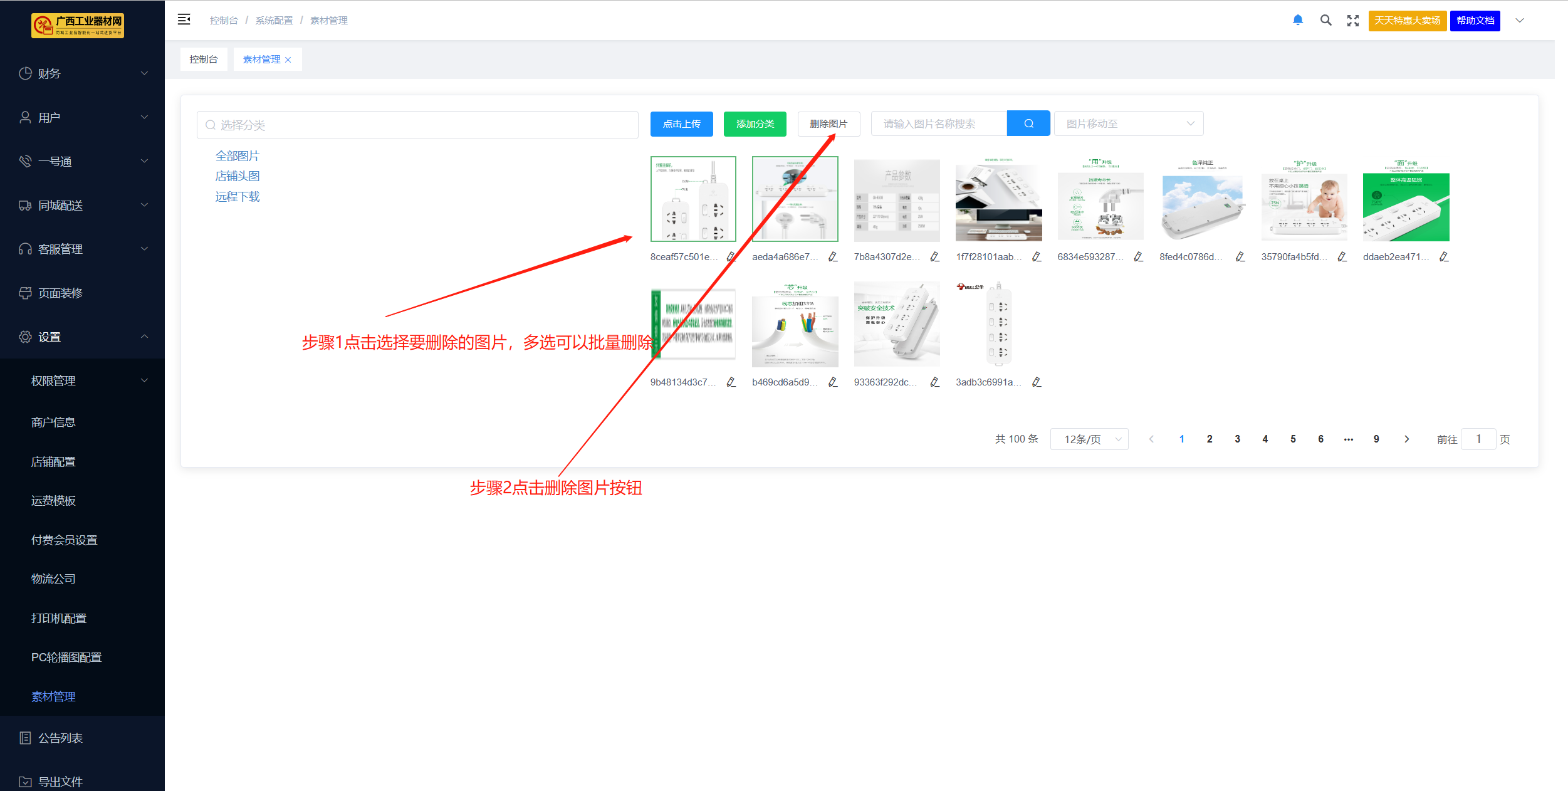
Task: Go to next page arrow
Action: click(1406, 439)
